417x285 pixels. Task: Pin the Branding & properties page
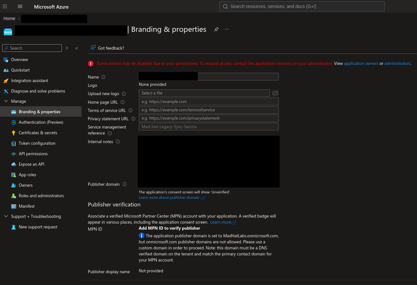click(x=216, y=29)
